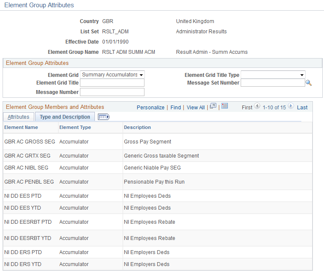Click the Gross Pay Segment description
This screenshot has width=324, height=272.
pos(147,142)
